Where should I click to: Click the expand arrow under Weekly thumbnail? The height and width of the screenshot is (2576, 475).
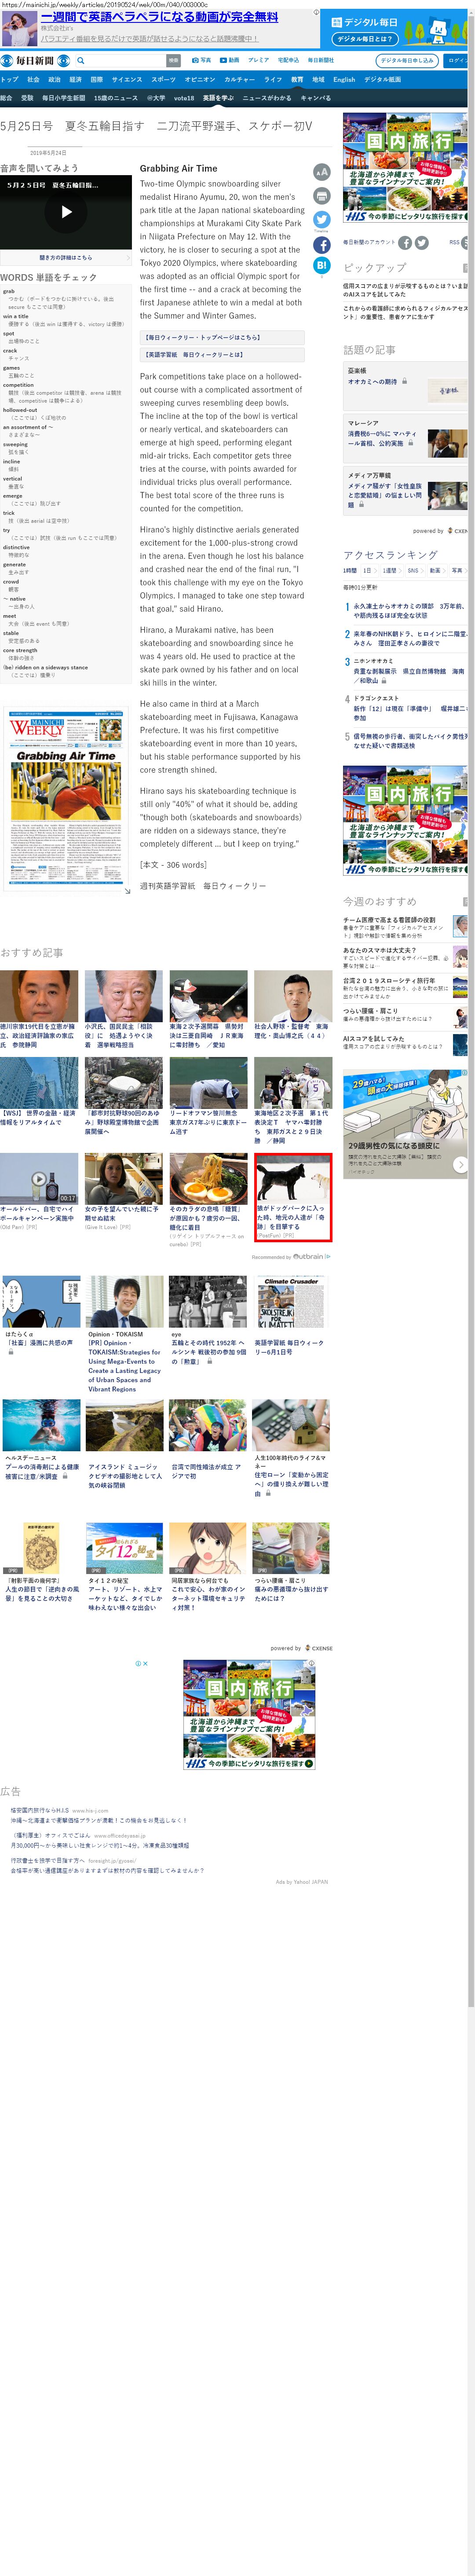point(127,891)
